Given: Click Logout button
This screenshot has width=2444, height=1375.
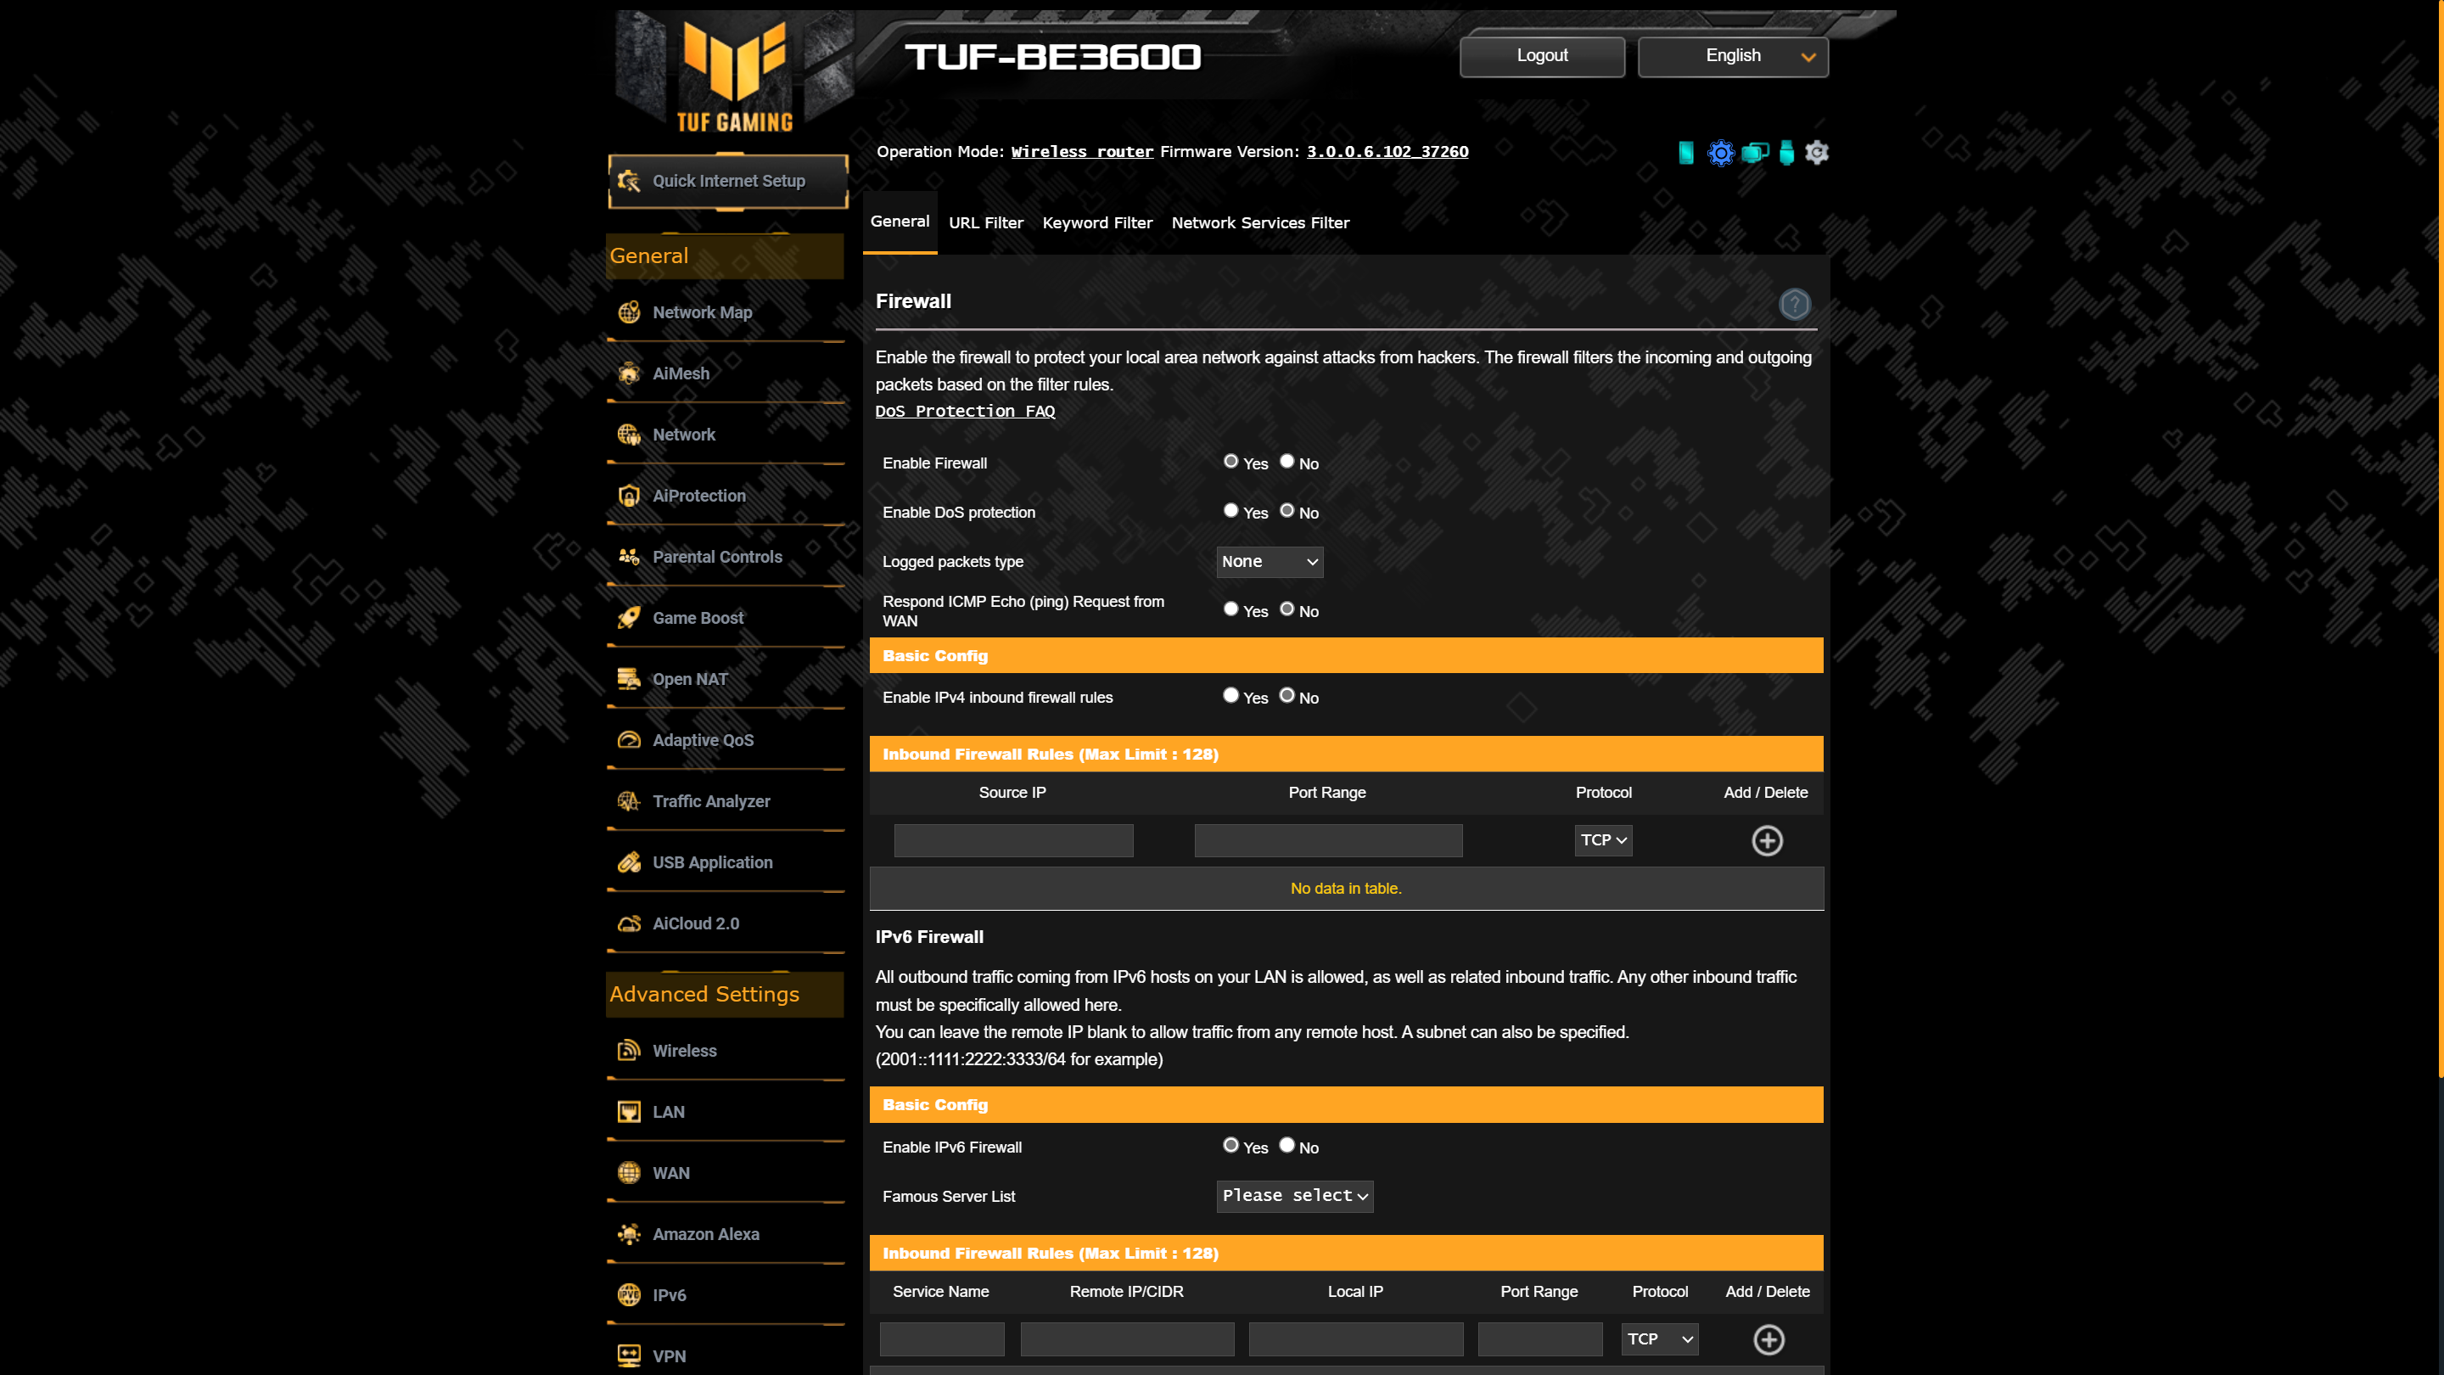Looking at the screenshot, I should point(1543,55).
